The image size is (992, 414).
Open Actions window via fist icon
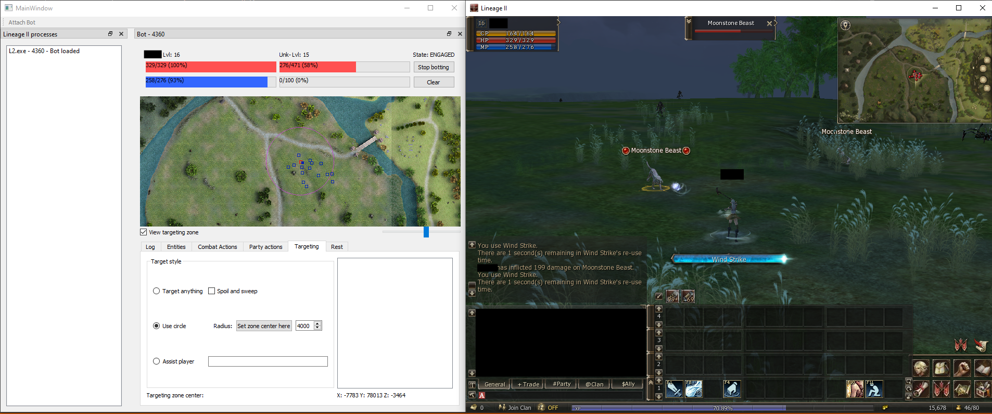(x=962, y=368)
